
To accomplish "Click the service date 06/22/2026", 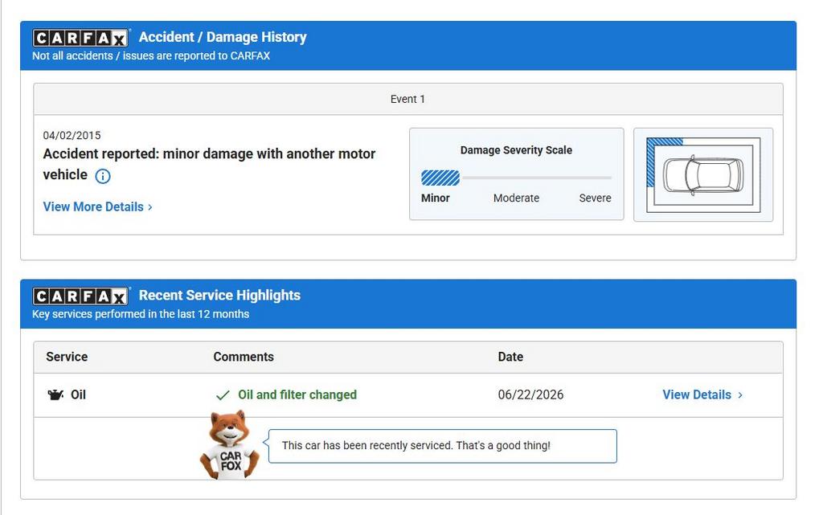I will click(x=530, y=395).
